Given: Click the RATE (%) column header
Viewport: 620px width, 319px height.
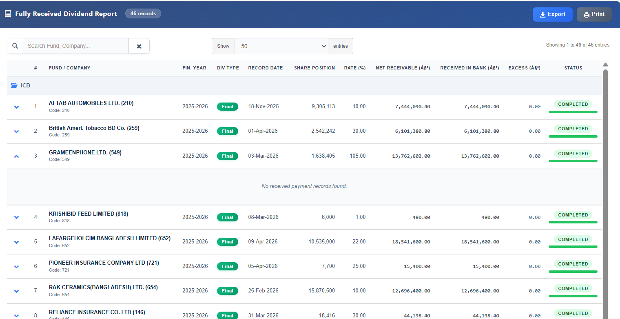Looking at the screenshot, I should click(x=355, y=68).
